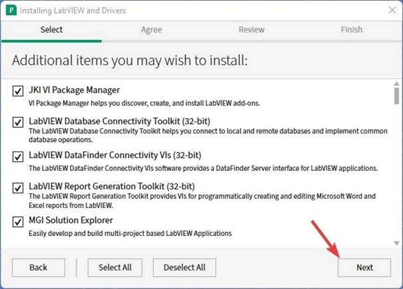Uncheck MGI Solution Explorer checkbox
This screenshot has height=289, width=403.
coord(18,222)
